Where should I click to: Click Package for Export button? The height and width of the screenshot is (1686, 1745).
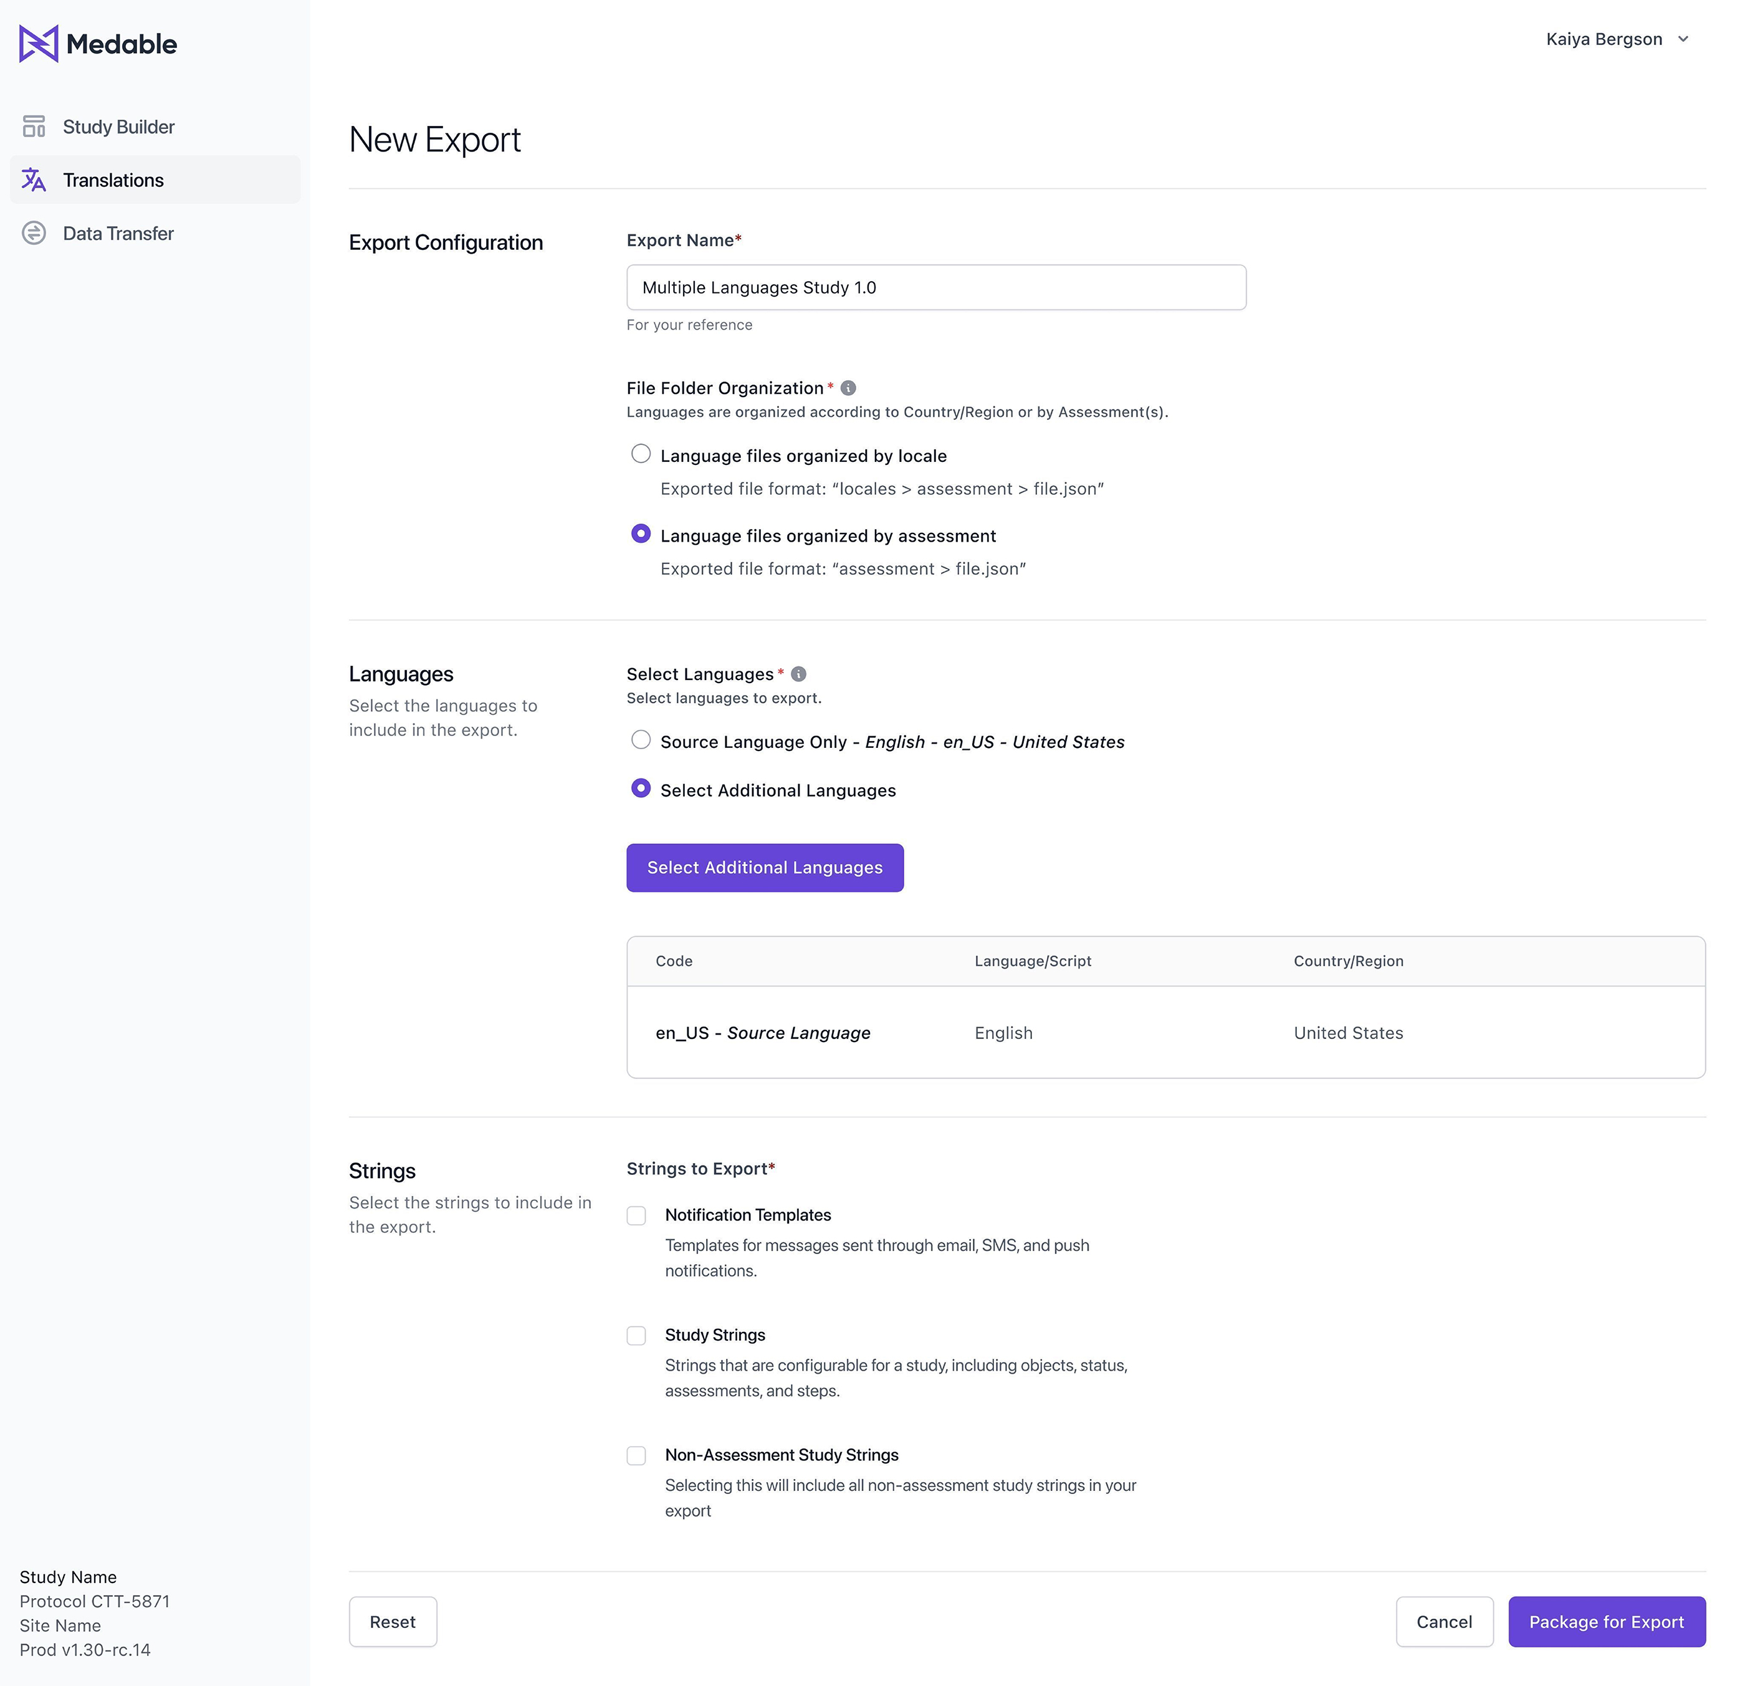1606,1622
